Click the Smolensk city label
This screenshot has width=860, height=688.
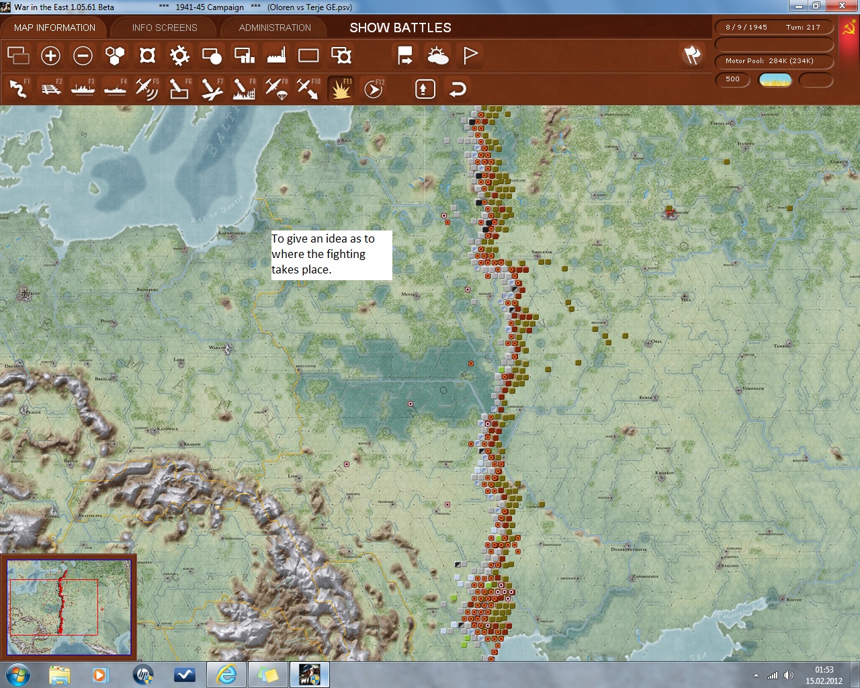coord(542,252)
